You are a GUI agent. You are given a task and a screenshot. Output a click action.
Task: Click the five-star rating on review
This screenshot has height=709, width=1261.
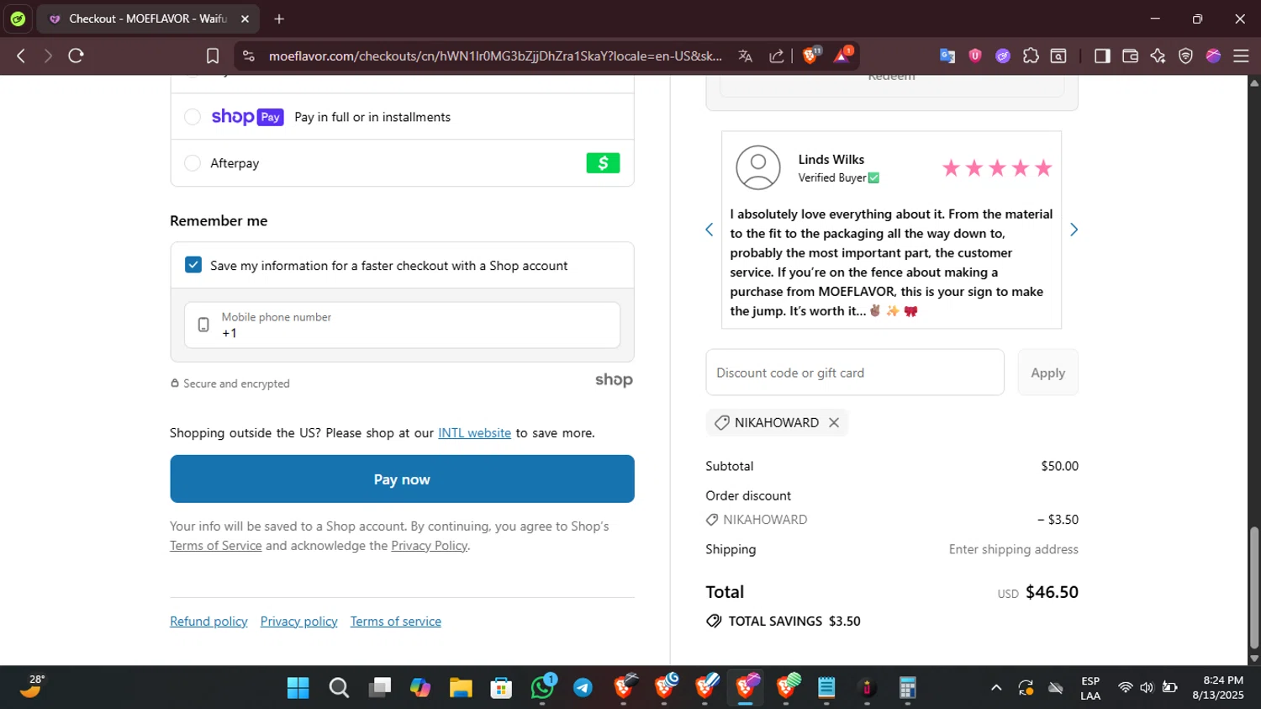coord(997,168)
